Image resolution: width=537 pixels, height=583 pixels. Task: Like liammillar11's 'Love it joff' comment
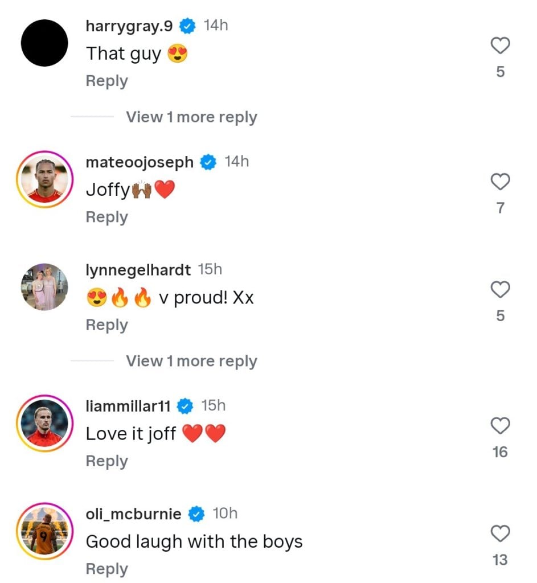(501, 425)
